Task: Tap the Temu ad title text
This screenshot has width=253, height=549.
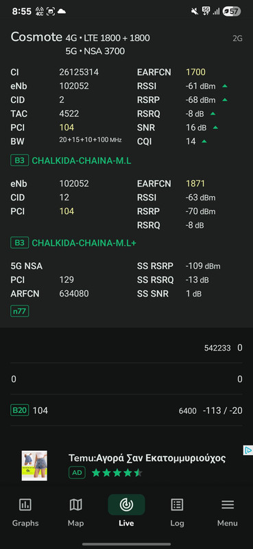Action: (147, 458)
